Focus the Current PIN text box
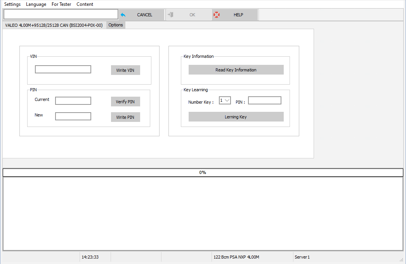Viewport: 406px width, 264px height. click(x=73, y=101)
